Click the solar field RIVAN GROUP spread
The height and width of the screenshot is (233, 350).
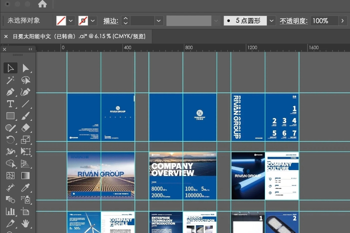tap(101, 176)
